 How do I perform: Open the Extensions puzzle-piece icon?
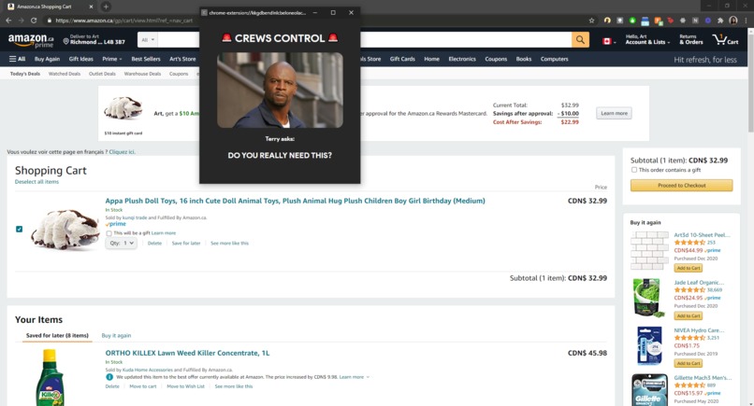click(x=720, y=21)
